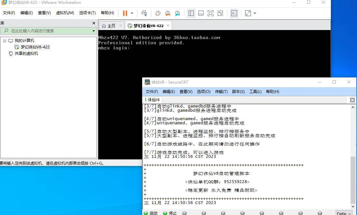Open the VMware 帮助(H) menu
The image size is (357, 215).
pyautogui.click(x=107, y=13)
